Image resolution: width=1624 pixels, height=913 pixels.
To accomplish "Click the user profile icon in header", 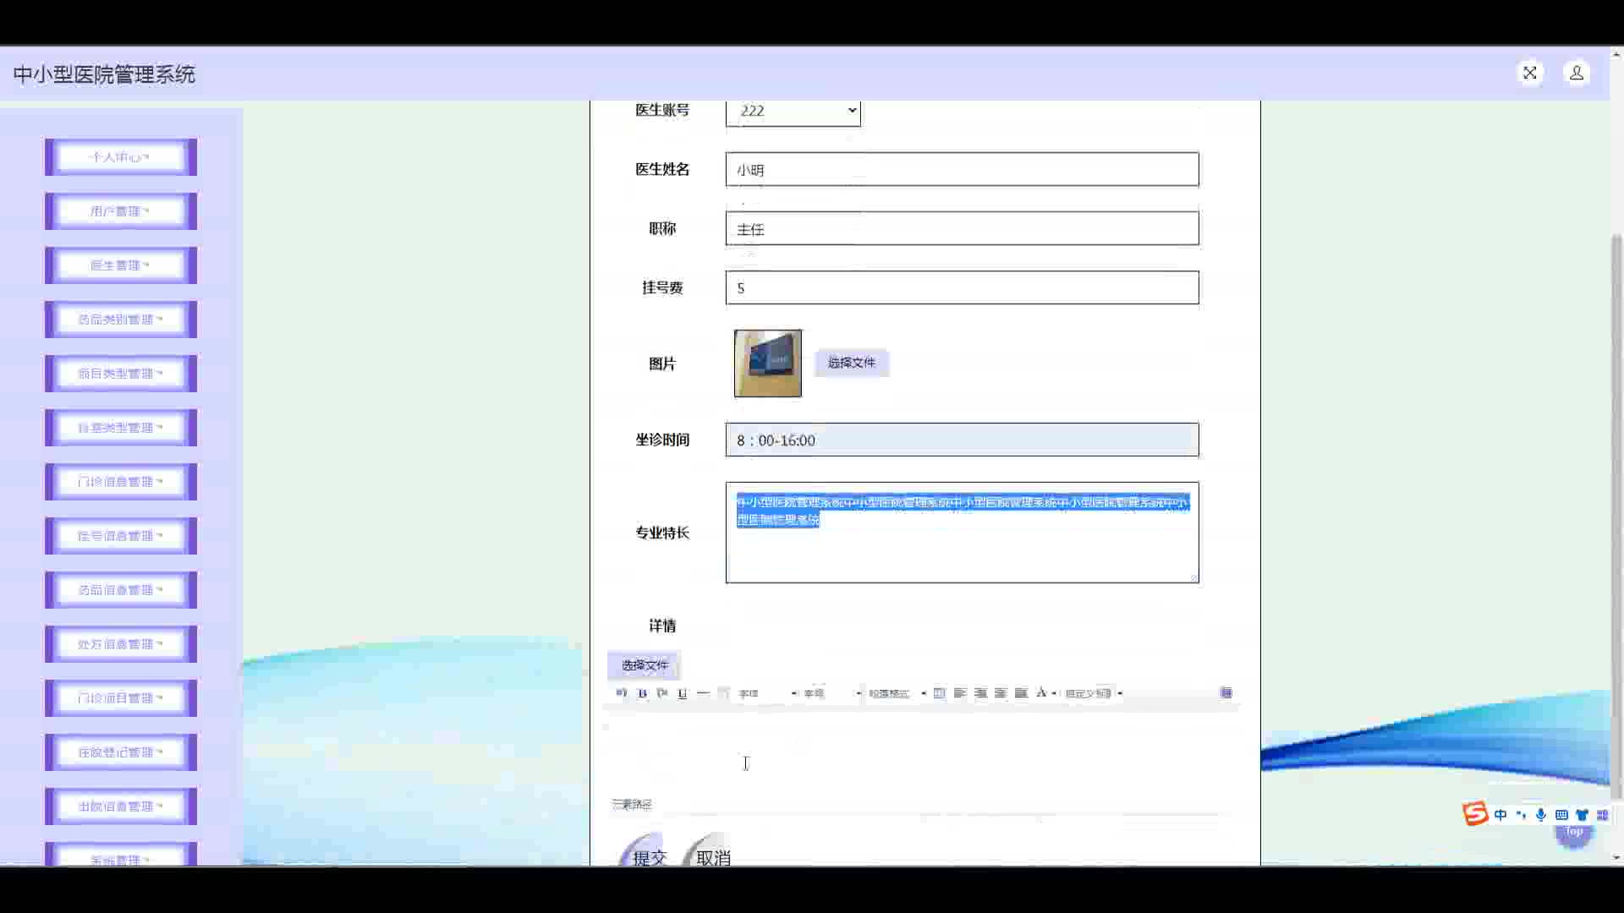I will [1577, 74].
